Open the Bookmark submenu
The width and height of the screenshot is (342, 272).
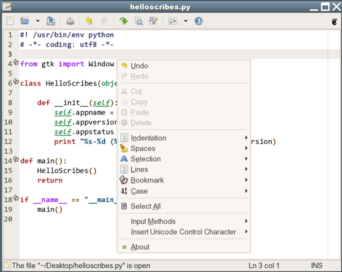[184, 180]
